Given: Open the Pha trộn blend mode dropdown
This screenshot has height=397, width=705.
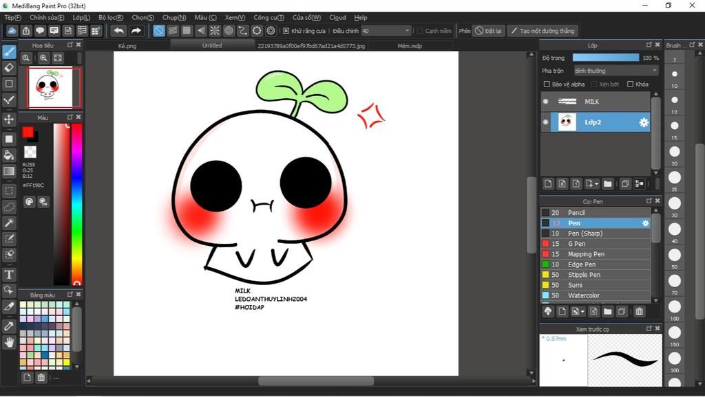Looking at the screenshot, I should click(615, 71).
